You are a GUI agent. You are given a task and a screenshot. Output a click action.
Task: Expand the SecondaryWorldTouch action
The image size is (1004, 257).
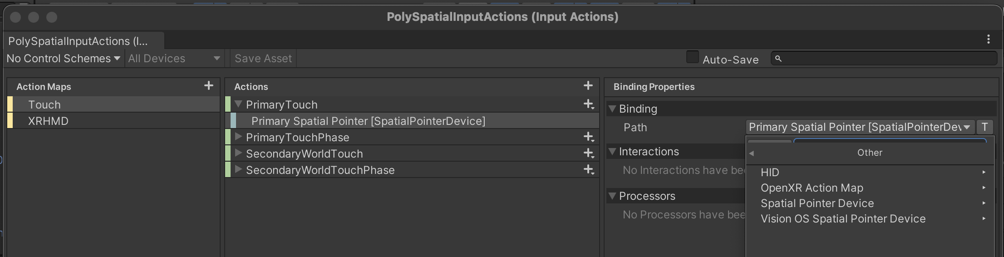(238, 153)
